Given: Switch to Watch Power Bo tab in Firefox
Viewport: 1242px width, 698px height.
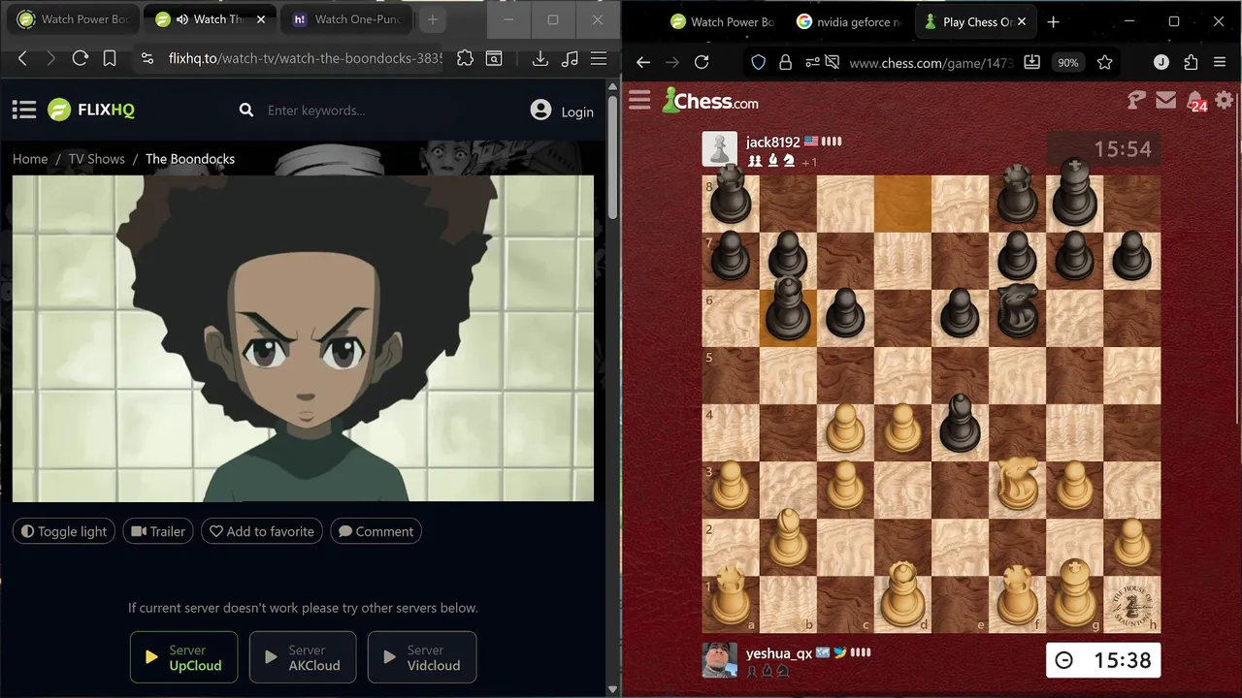Looking at the screenshot, I should coord(721,21).
